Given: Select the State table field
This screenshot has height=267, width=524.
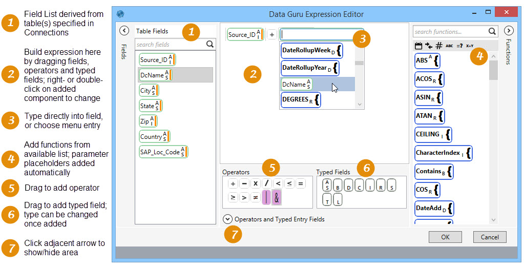Looking at the screenshot, I should tap(151, 106).
